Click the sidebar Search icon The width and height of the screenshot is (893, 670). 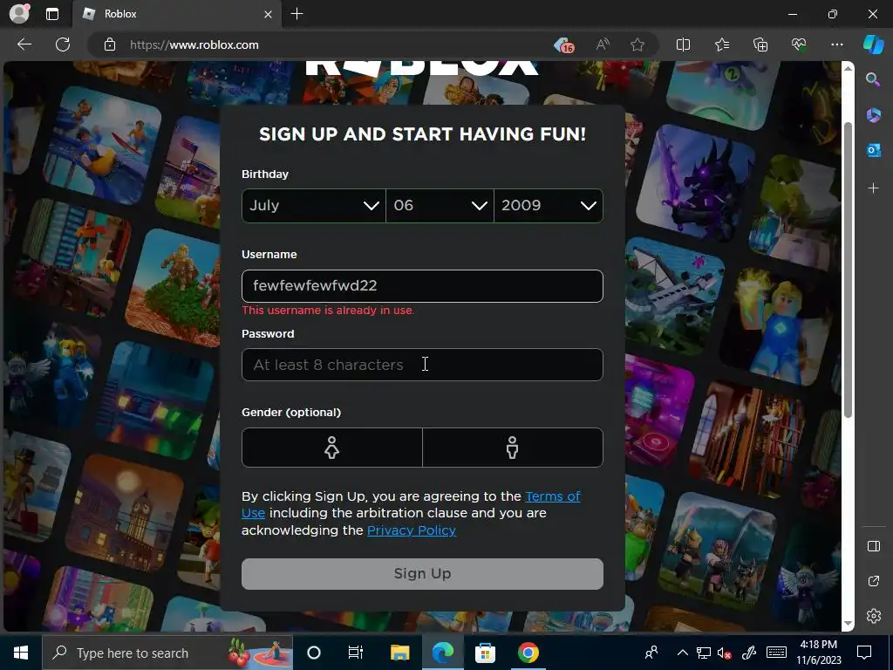tap(873, 79)
